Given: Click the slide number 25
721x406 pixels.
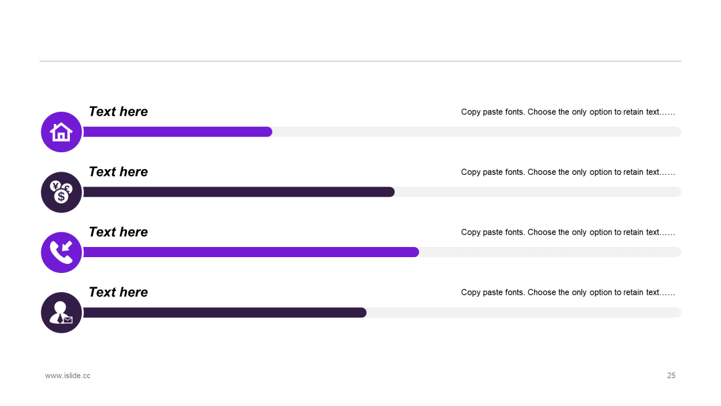Looking at the screenshot, I should pos(671,376).
